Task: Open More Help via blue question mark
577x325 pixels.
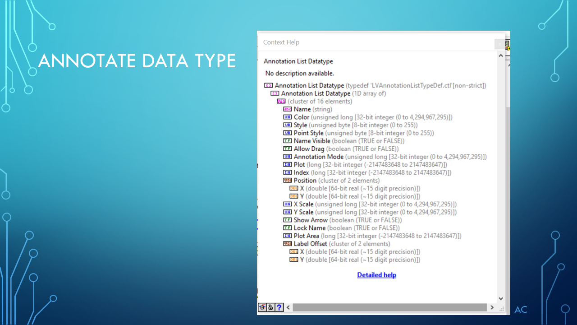Action: (x=279, y=307)
